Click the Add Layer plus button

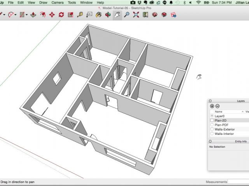212,106
